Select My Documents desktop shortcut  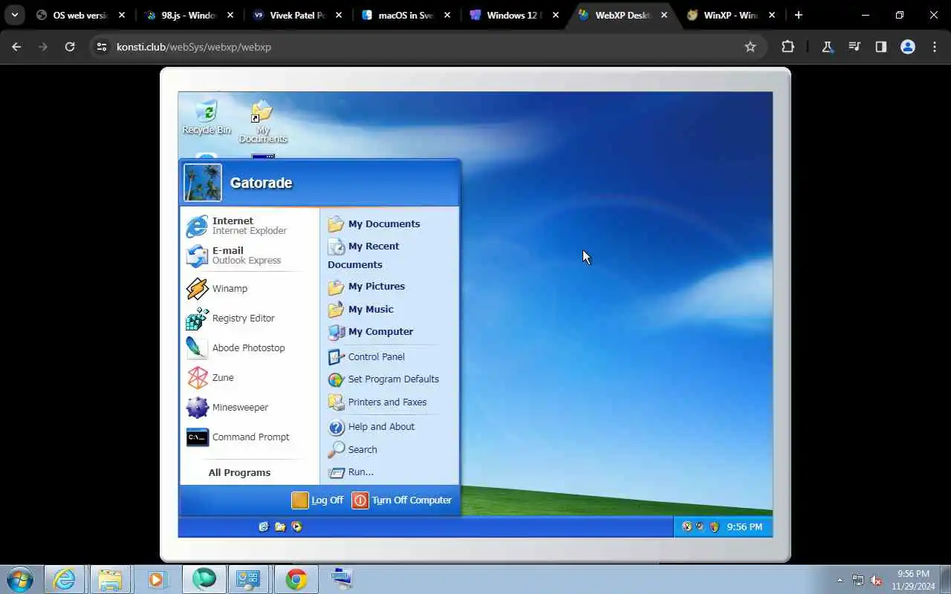click(262, 122)
